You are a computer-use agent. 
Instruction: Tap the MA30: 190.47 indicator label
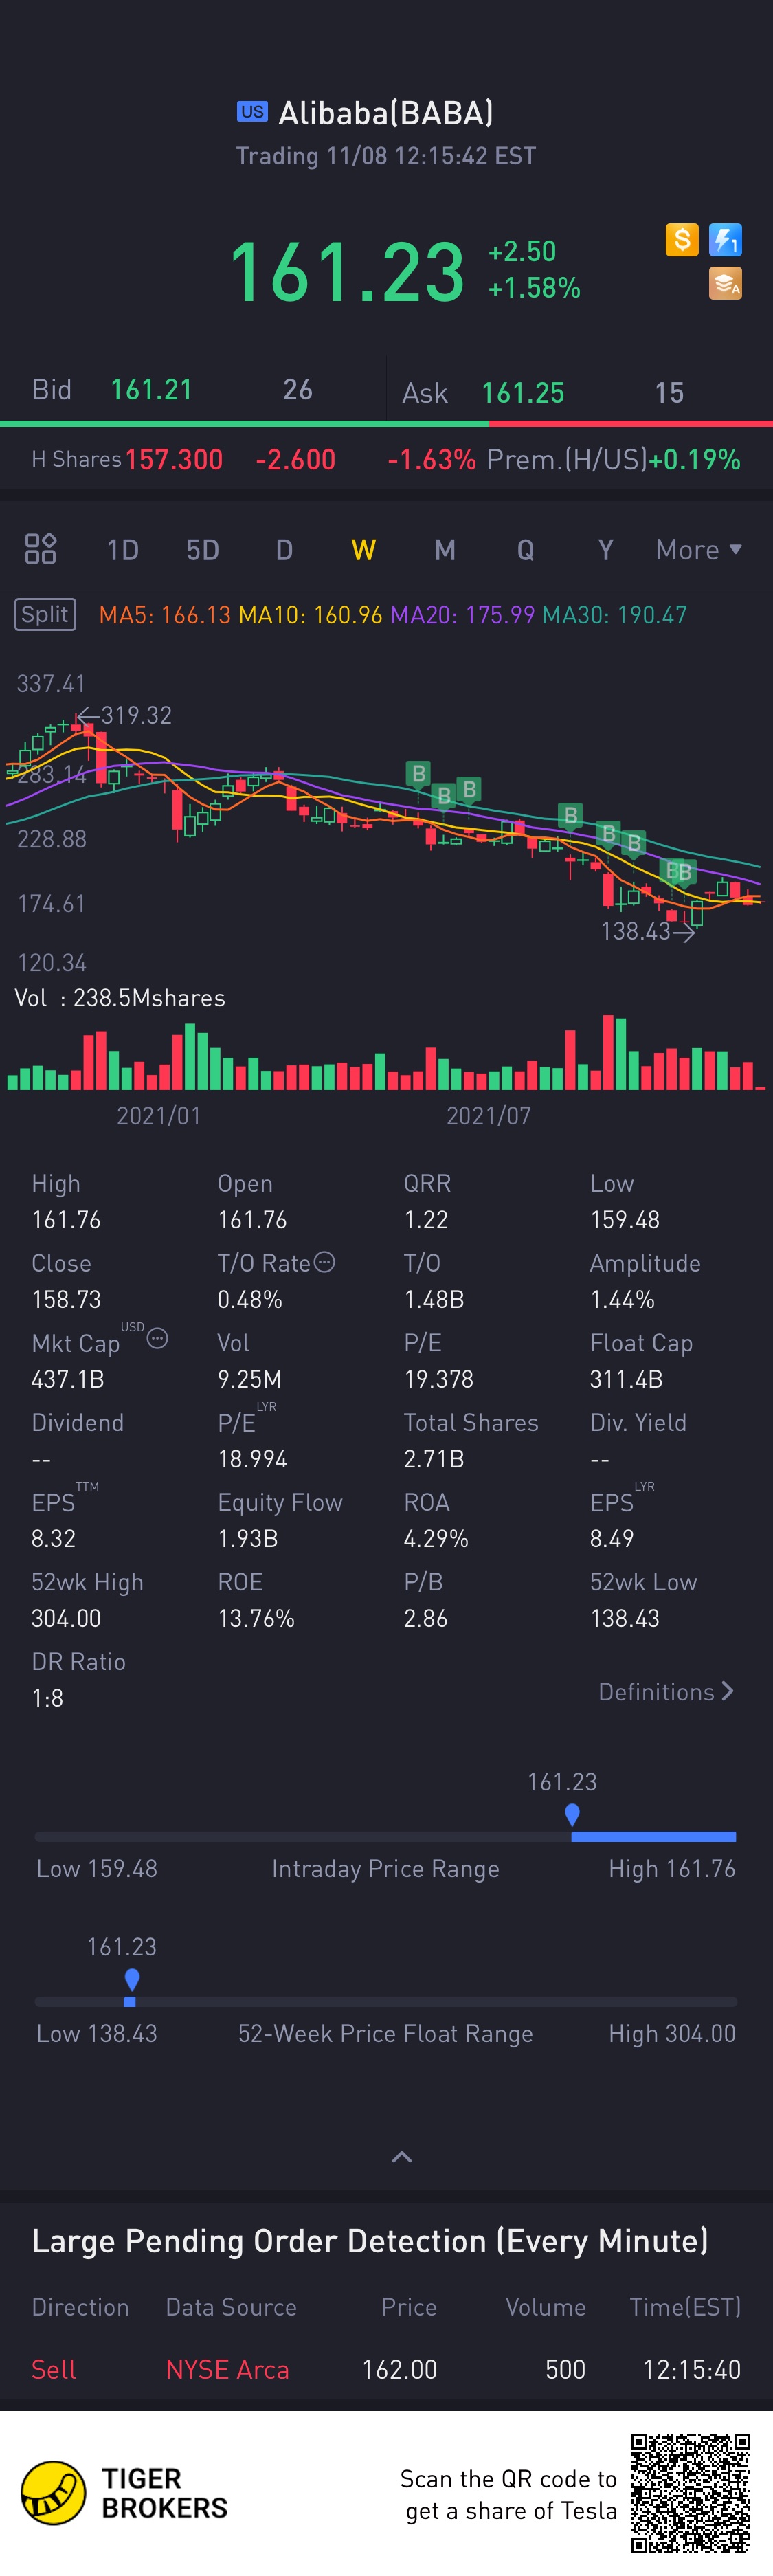[614, 615]
